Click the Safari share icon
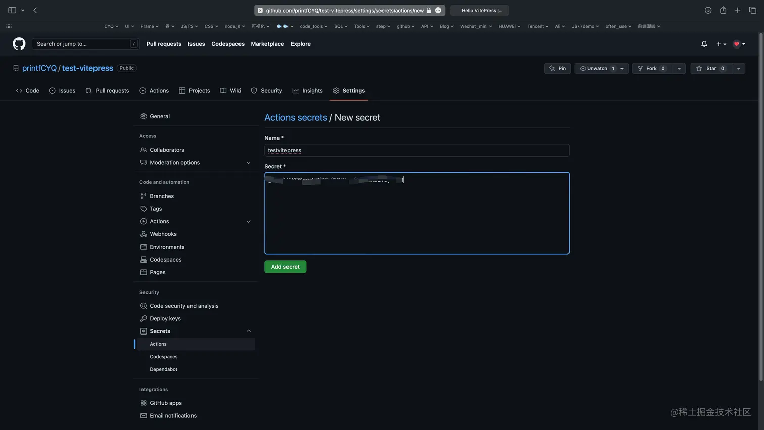764x430 pixels. pos(723,10)
